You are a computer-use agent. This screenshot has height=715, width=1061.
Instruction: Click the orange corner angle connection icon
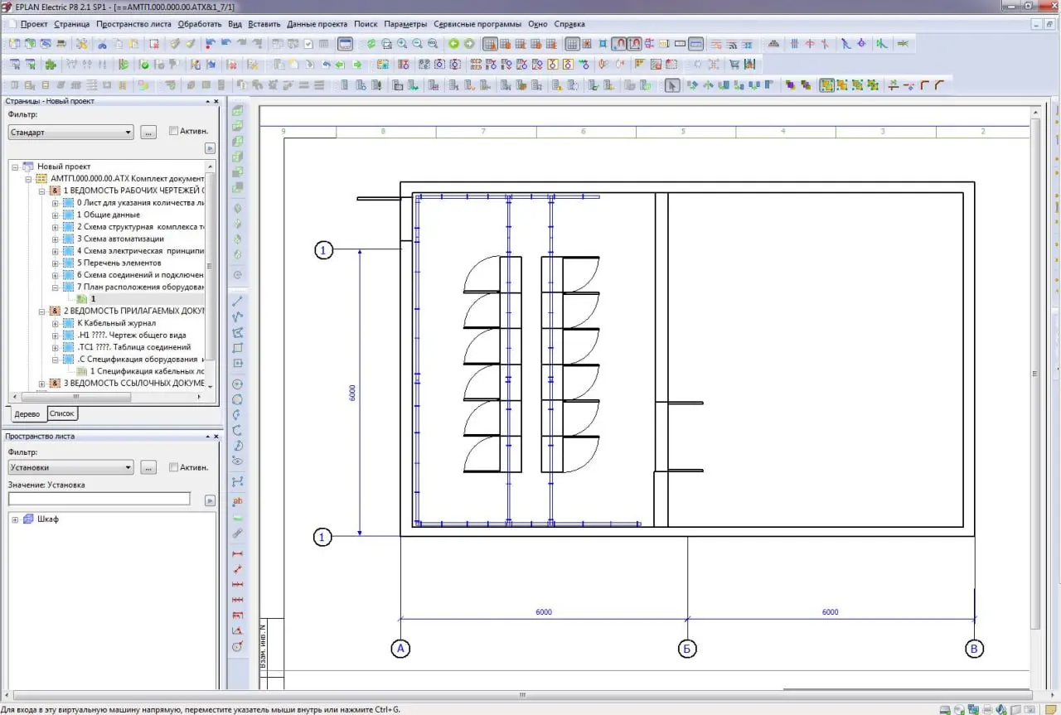924,85
